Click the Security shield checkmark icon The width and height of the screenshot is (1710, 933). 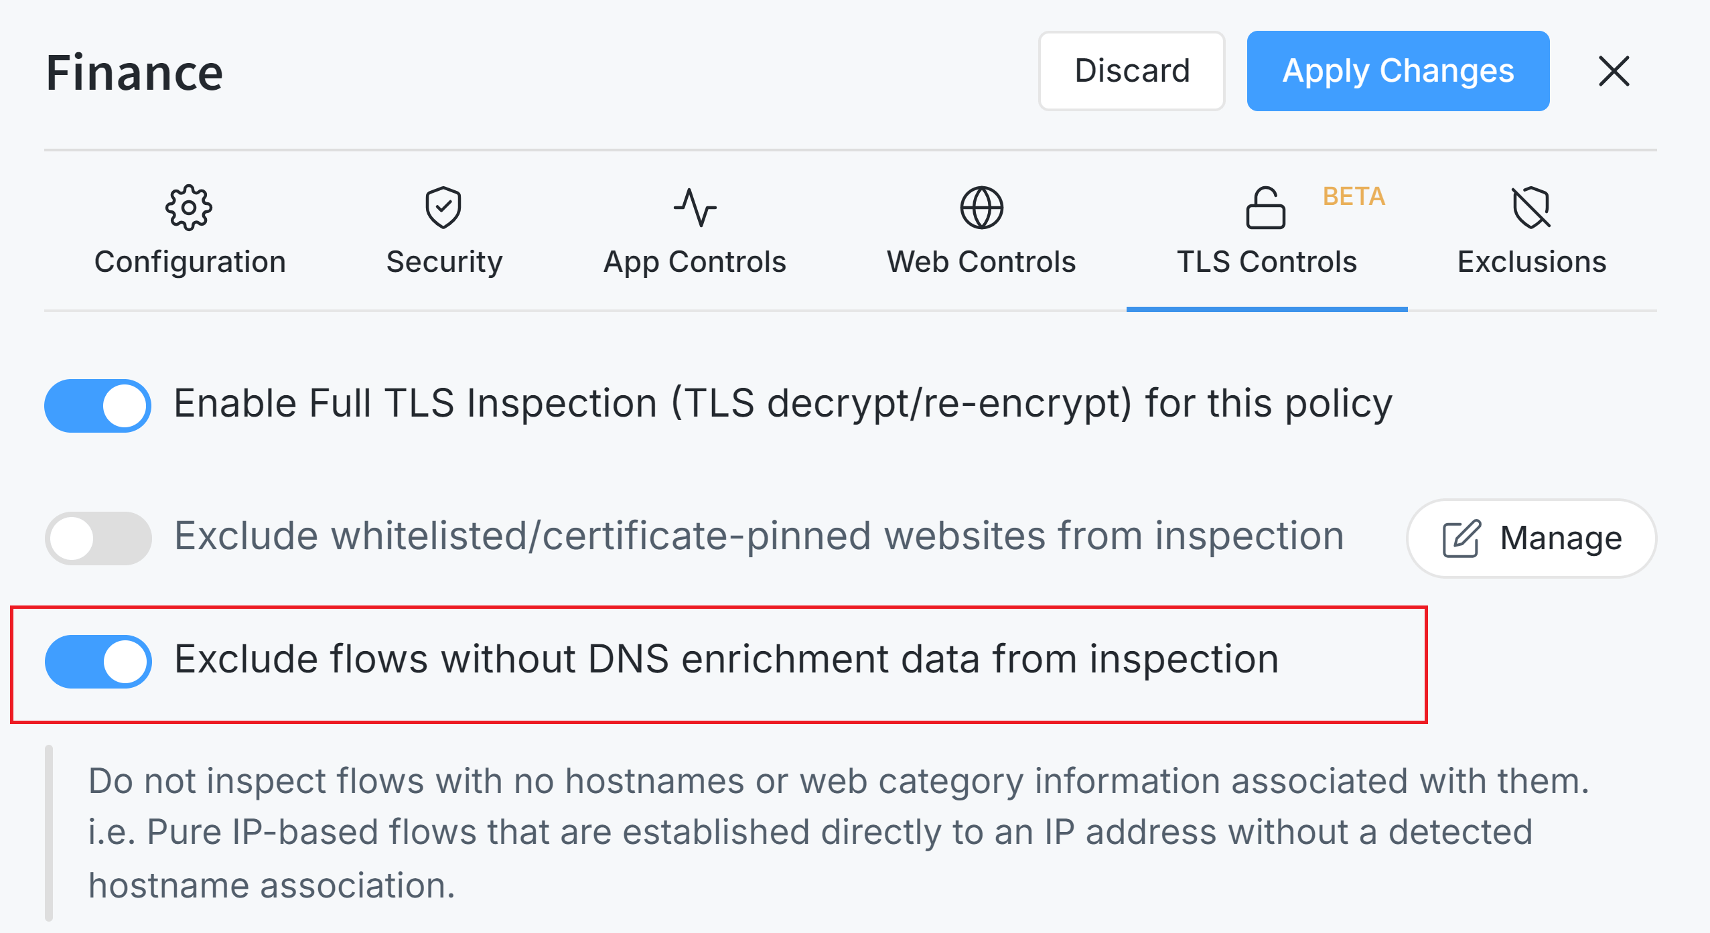[443, 208]
